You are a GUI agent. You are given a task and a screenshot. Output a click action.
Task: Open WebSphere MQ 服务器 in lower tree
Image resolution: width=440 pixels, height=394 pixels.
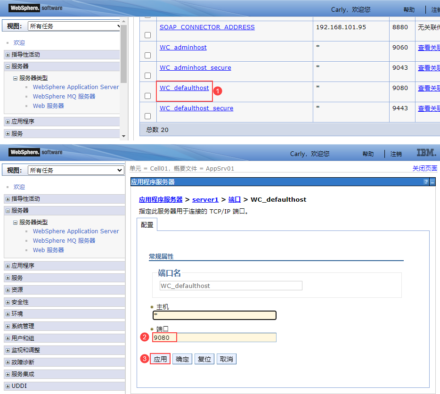(x=64, y=241)
